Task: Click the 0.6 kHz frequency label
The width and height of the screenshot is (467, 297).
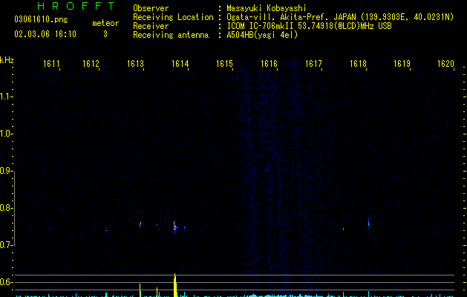Action: pyautogui.click(x=5, y=282)
